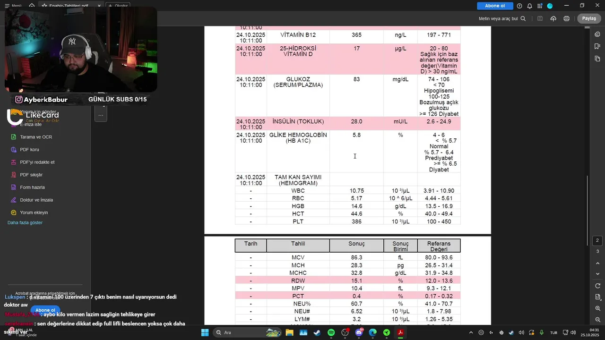Click the İNSÜLİN (TOKLUK) result 28.0

356,122
